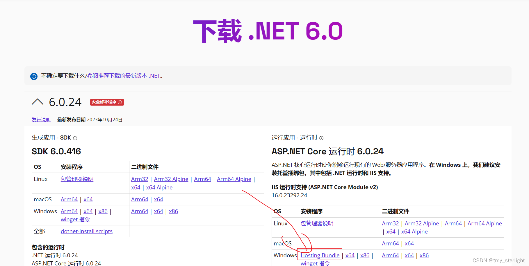Download the Windows Hosting Bundle
This screenshot has width=529, height=266.
[x=320, y=255]
